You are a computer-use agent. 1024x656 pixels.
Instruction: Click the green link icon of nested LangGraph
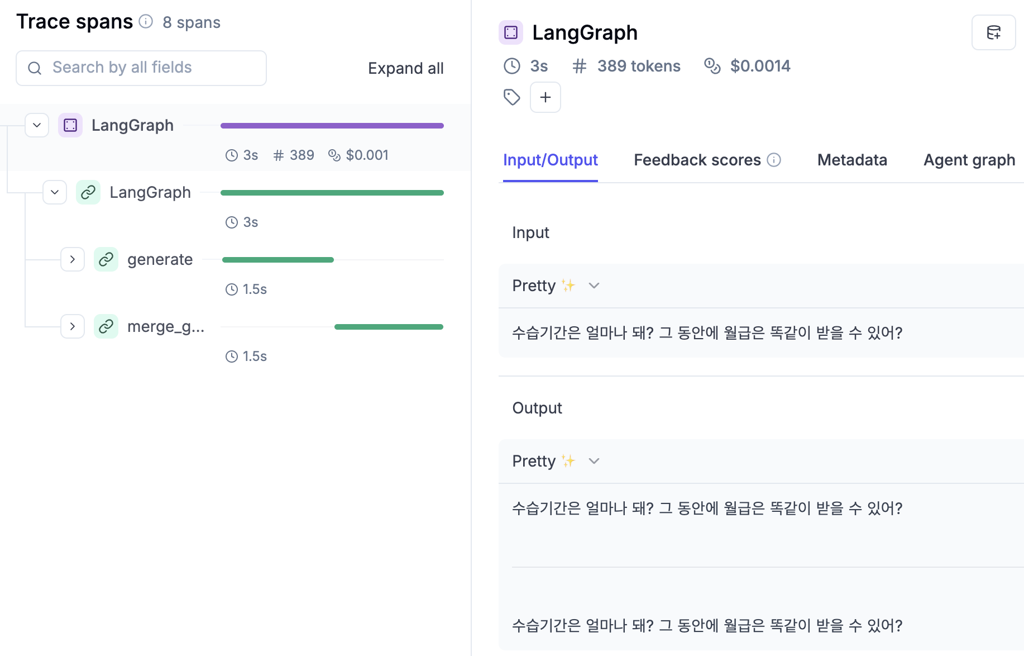[88, 192]
